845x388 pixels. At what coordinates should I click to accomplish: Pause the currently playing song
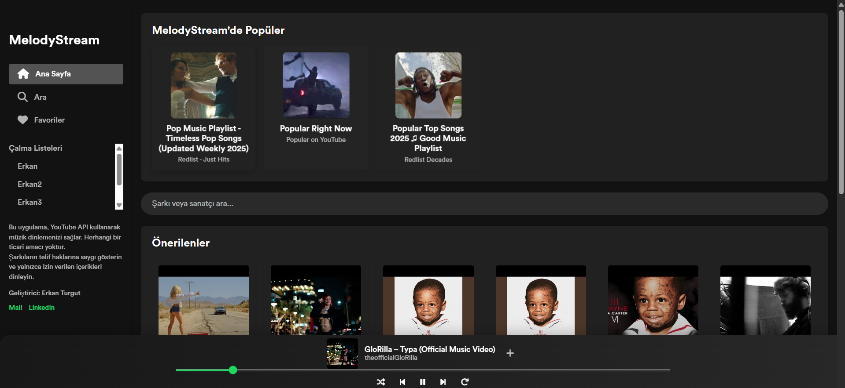(423, 382)
